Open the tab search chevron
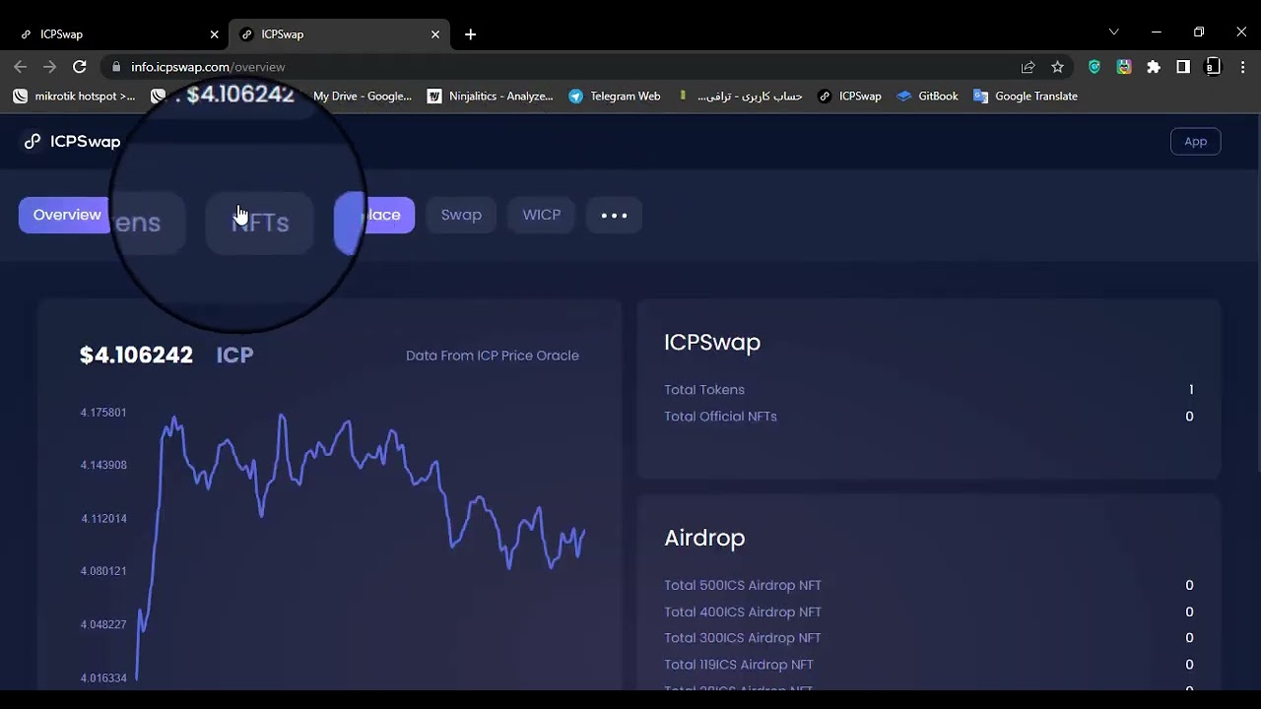This screenshot has width=1261, height=709. point(1113,32)
